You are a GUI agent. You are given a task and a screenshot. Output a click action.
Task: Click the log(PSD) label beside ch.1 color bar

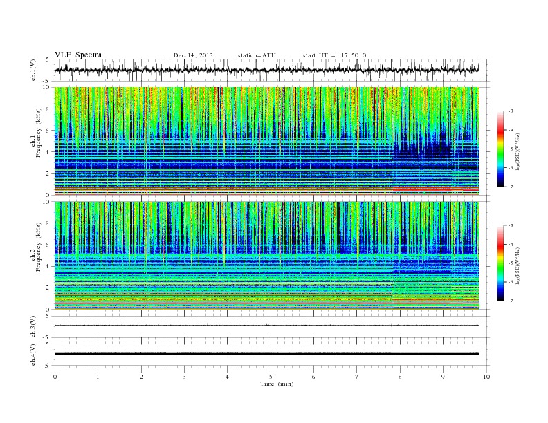(518, 151)
